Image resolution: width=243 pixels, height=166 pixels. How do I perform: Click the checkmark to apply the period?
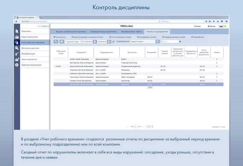pyautogui.click(x=113, y=42)
